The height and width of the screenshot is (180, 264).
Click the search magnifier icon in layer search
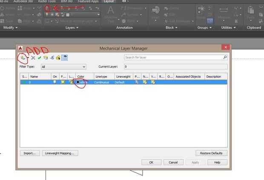(x=225, y=57)
